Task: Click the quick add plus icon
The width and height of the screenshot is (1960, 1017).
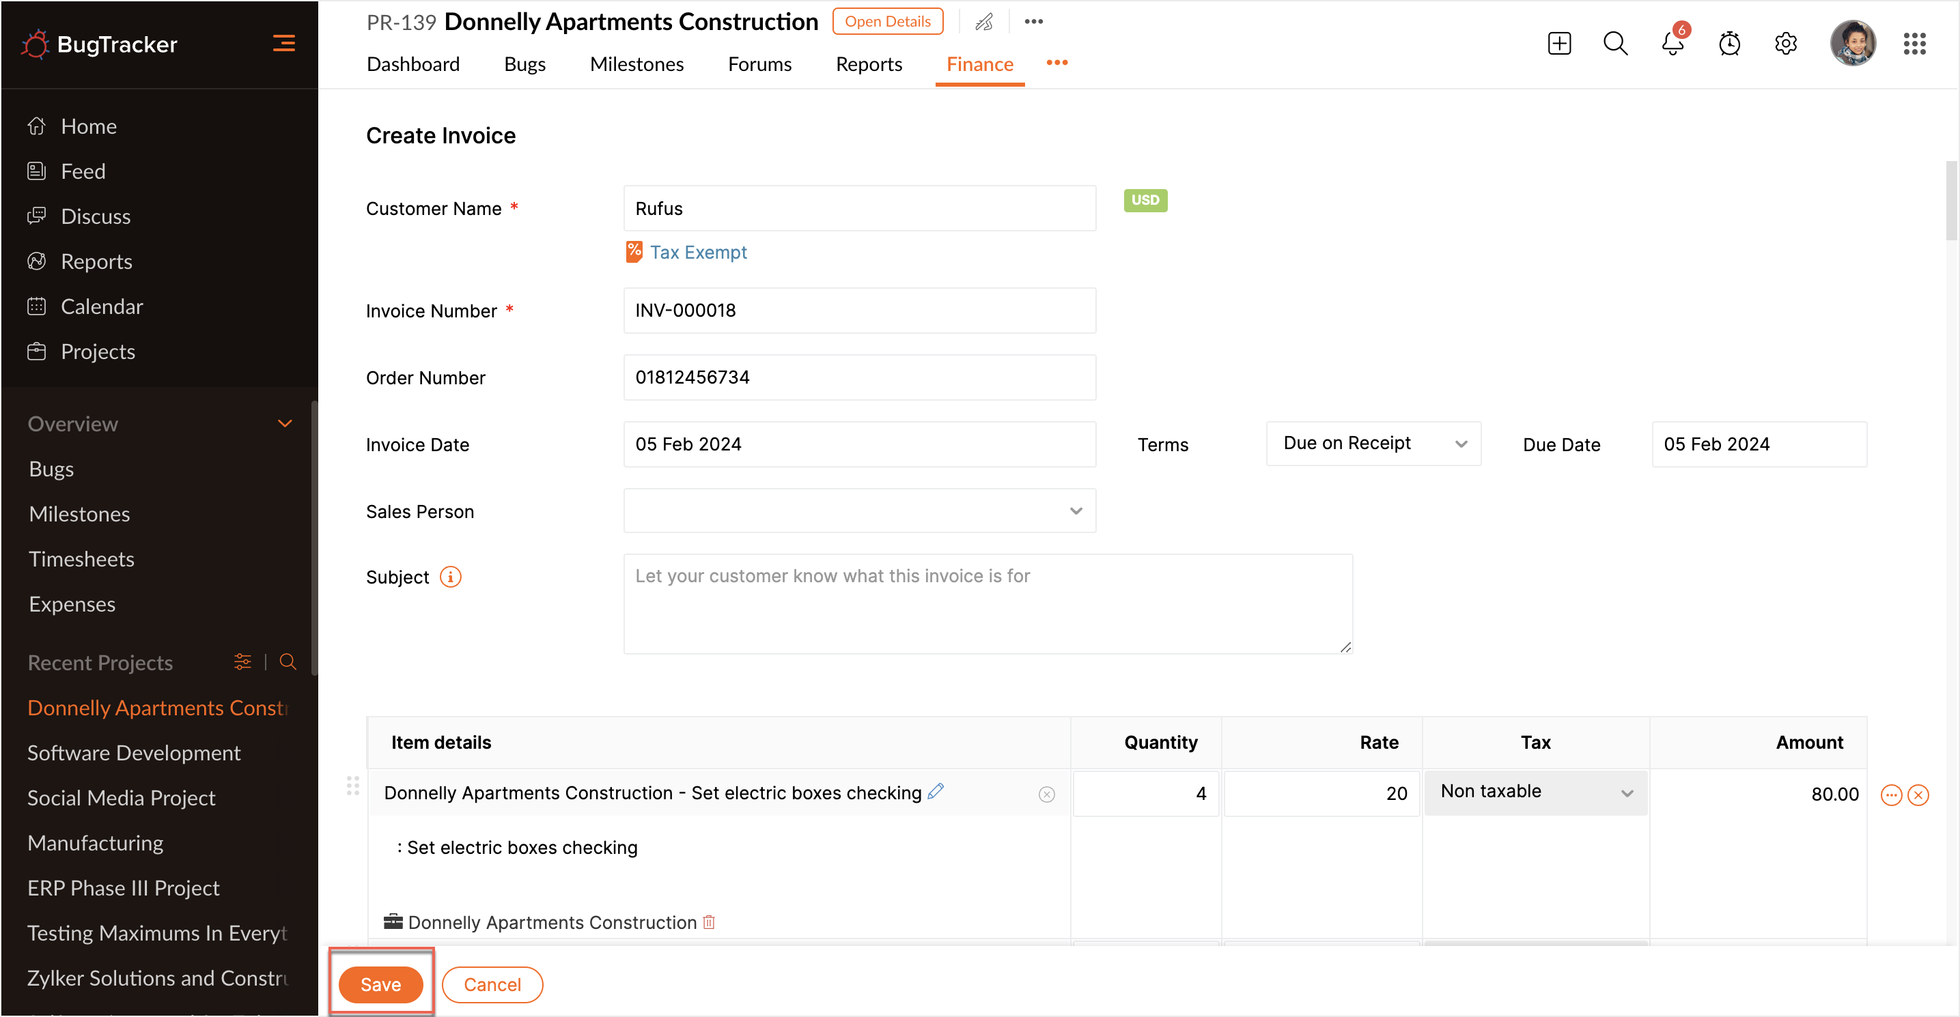Action: point(1559,44)
